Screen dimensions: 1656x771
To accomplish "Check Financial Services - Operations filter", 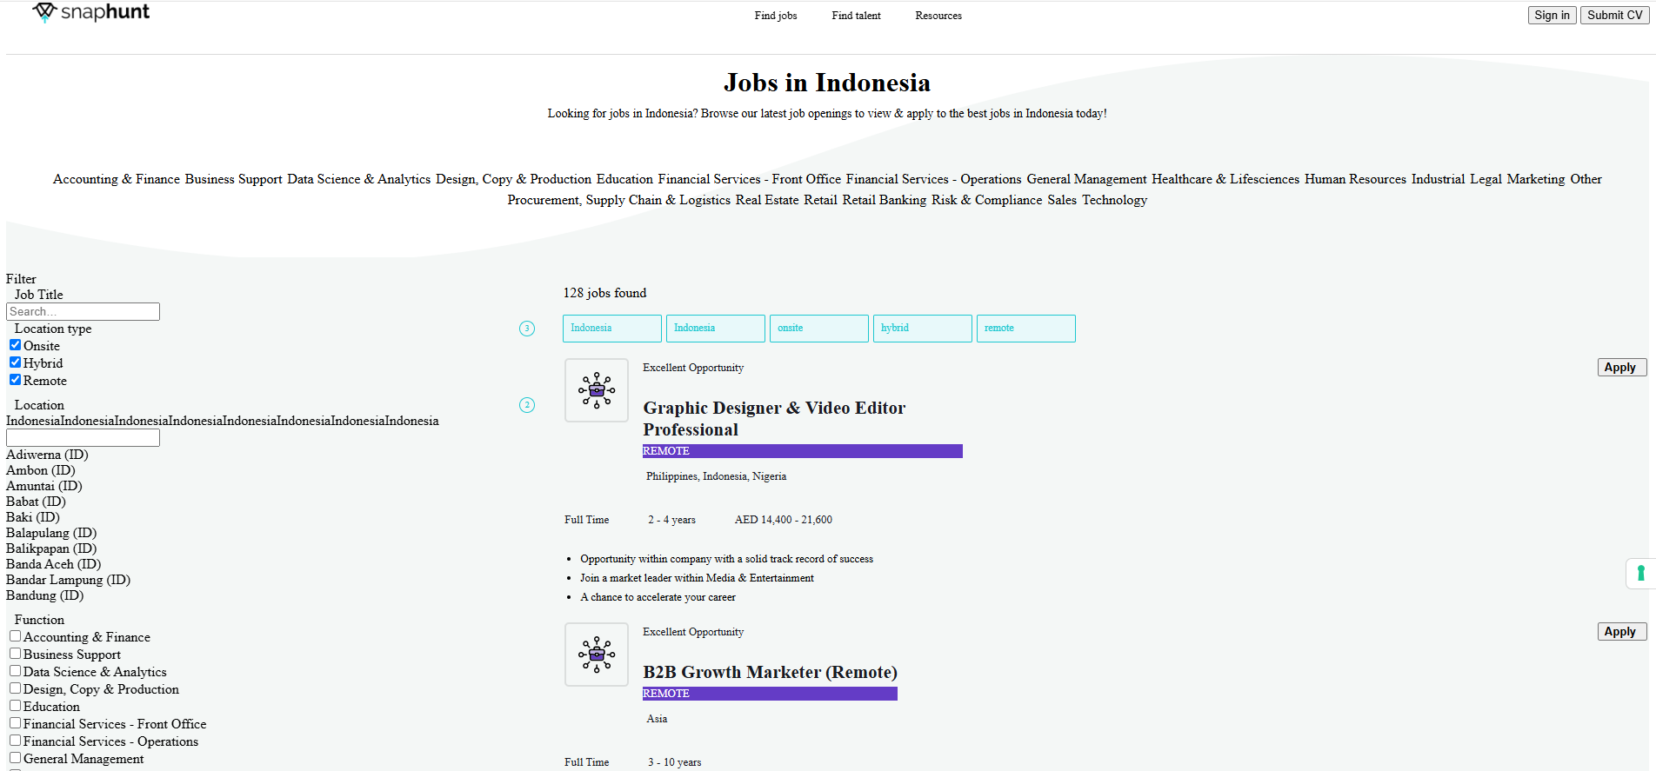I will coord(15,741).
